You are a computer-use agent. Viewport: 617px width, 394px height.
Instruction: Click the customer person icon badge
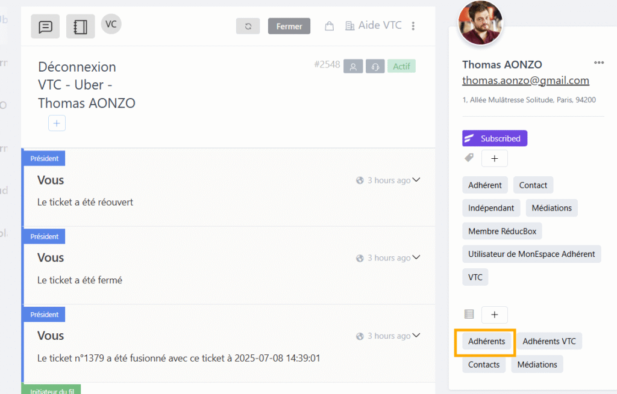[352, 66]
